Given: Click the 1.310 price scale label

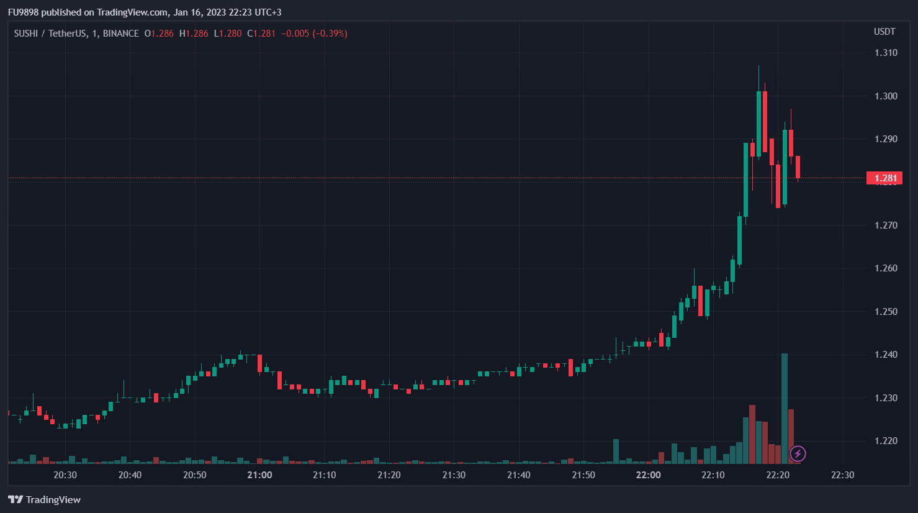Looking at the screenshot, I should point(886,53).
